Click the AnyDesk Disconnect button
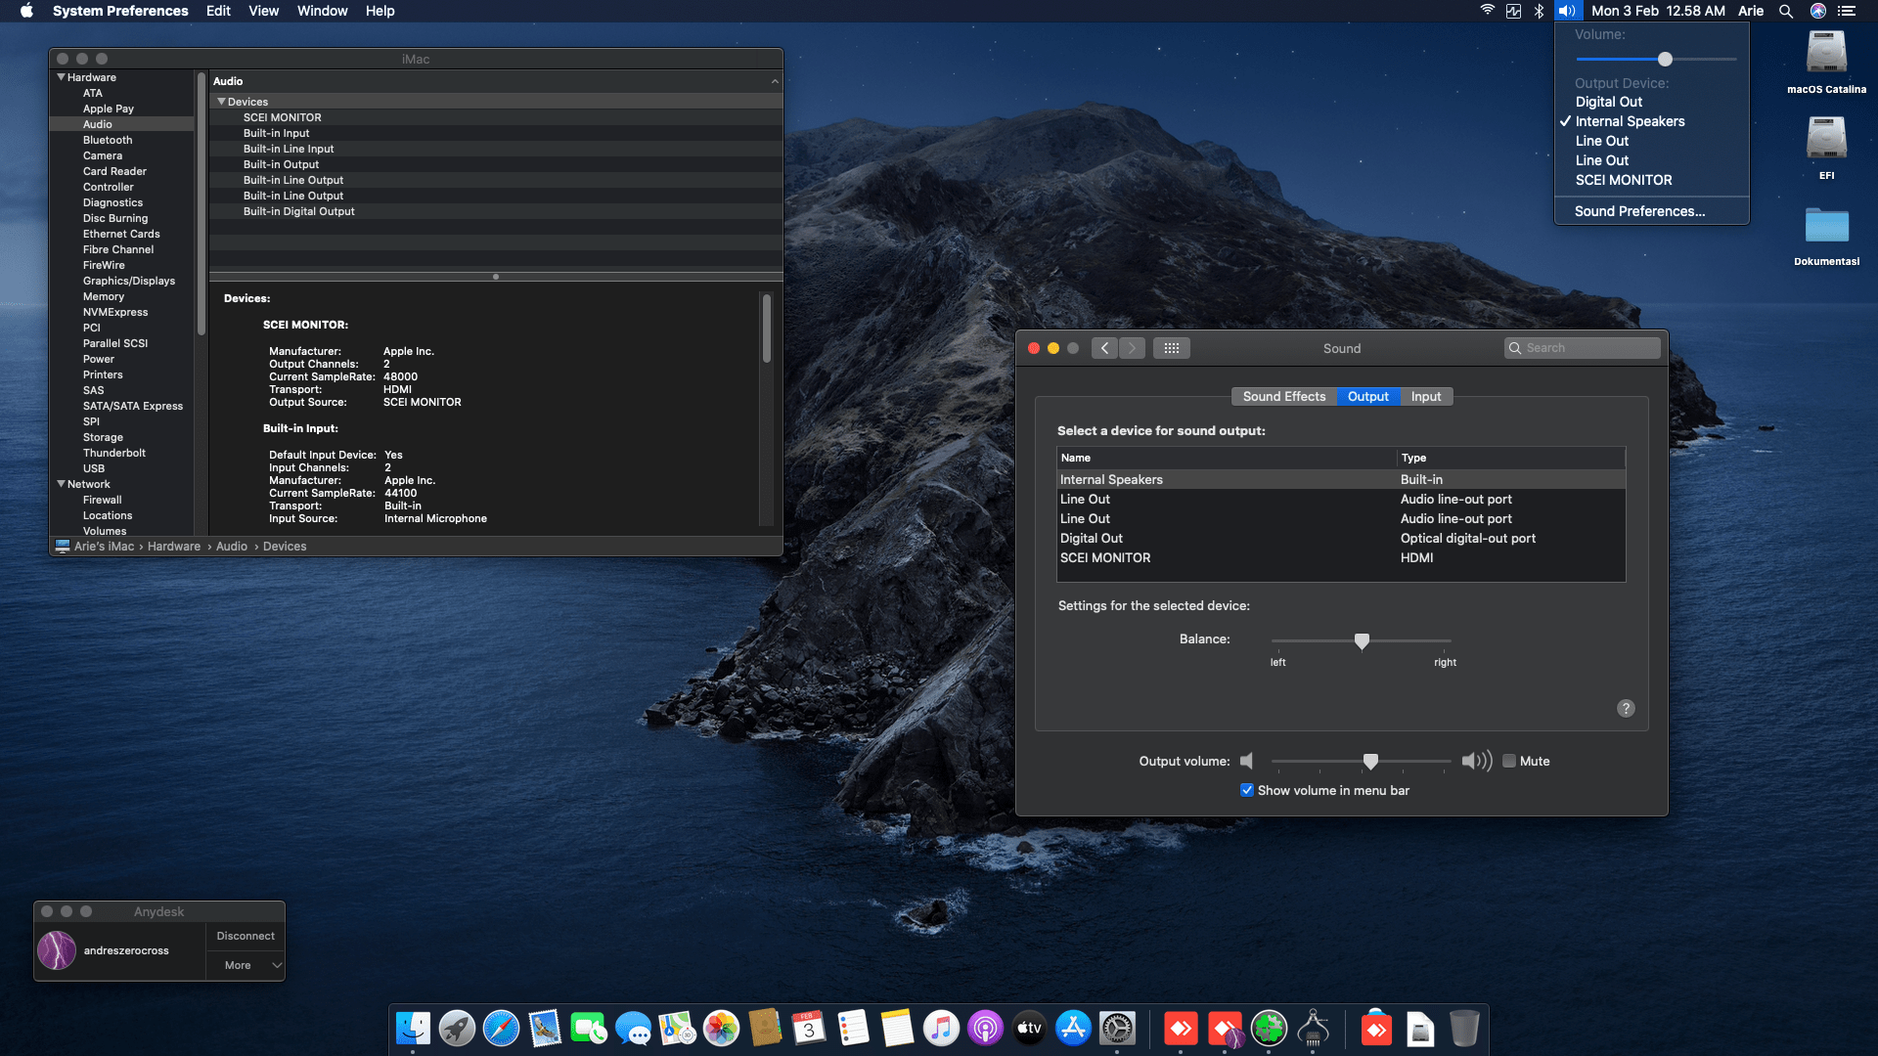The height and width of the screenshot is (1056, 1878). tap(246, 936)
